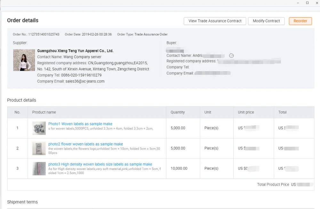Click the Photo1 woven labels thumbnail
Image resolution: width=320 pixels, height=209 pixels.
point(39,128)
